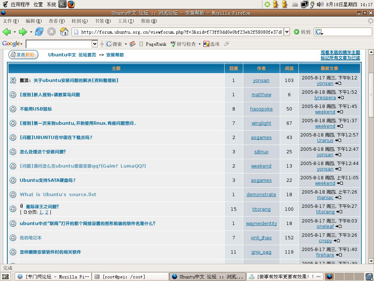This screenshot has width=374, height=281.
Task: Open the 查看(V) menu
Action: pyautogui.click(x=57, y=21)
